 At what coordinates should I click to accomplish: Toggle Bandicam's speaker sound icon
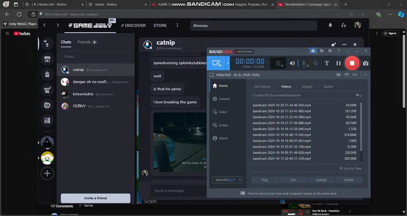click(x=292, y=63)
